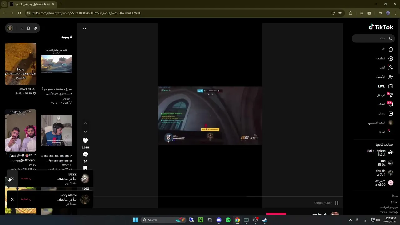Mute the tab via the speaker icon
400x225 pixels.
[x=48, y=4]
